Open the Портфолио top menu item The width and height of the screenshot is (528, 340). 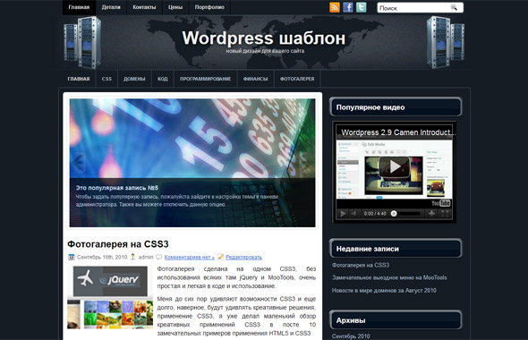point(209,7)
